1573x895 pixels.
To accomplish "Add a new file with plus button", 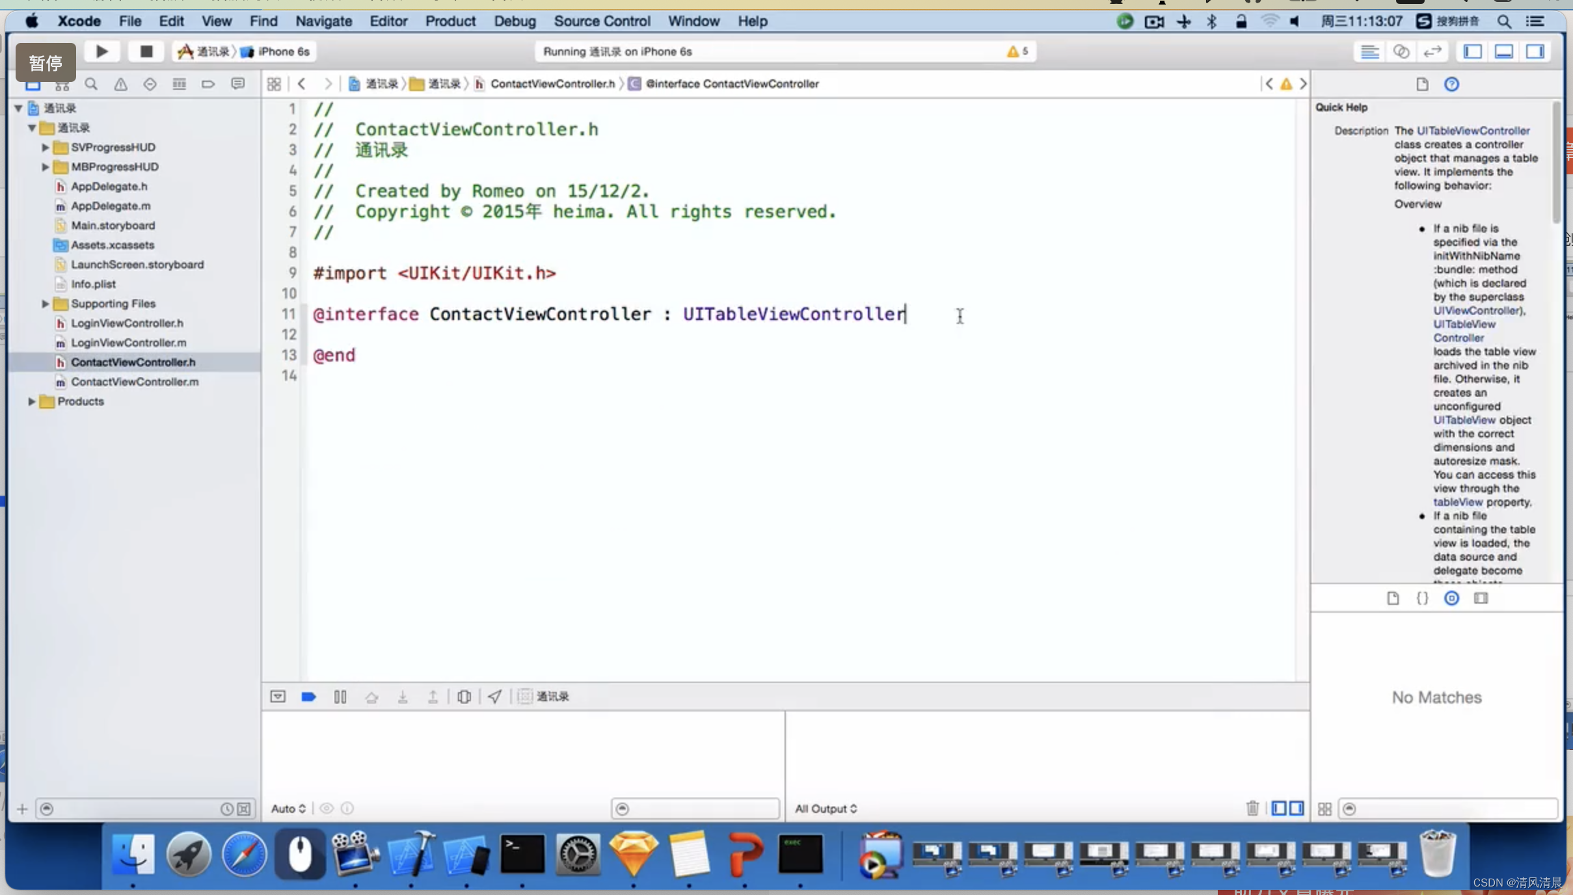I will 22,809.
